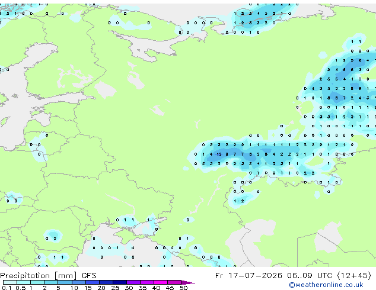The width and height of the screenshot is (376, 290).
Task: Pick the 15–20 mm legend swatch
Action: pyautogui.click(x=92, y=282)
